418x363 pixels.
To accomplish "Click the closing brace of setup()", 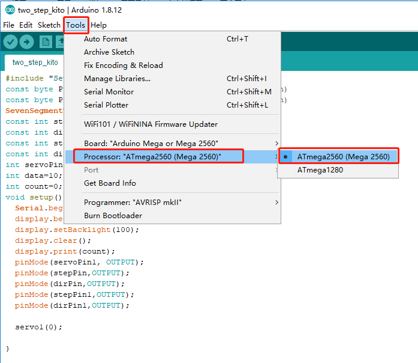I will pos(7,349).
